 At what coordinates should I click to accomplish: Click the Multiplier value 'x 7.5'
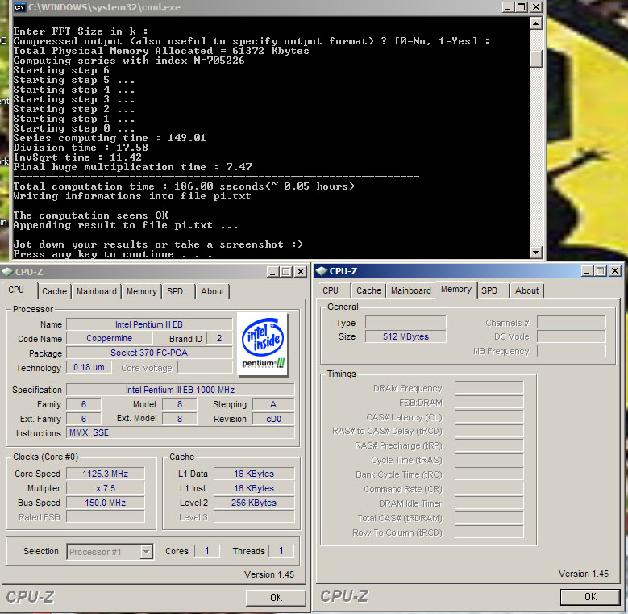coord(106,488)
